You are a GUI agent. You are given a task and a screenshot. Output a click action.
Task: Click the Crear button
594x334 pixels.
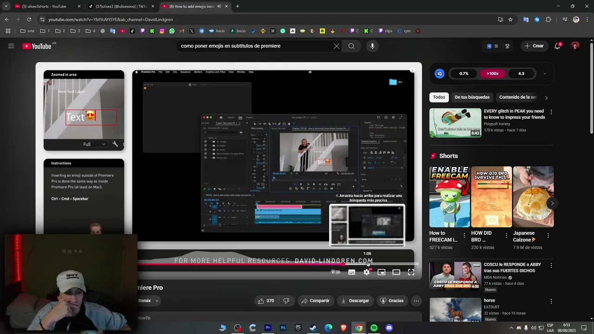[534, 46]
